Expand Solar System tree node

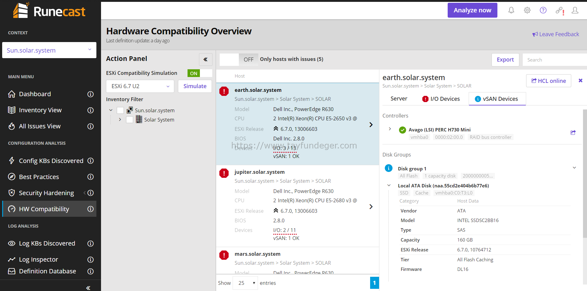120,119
